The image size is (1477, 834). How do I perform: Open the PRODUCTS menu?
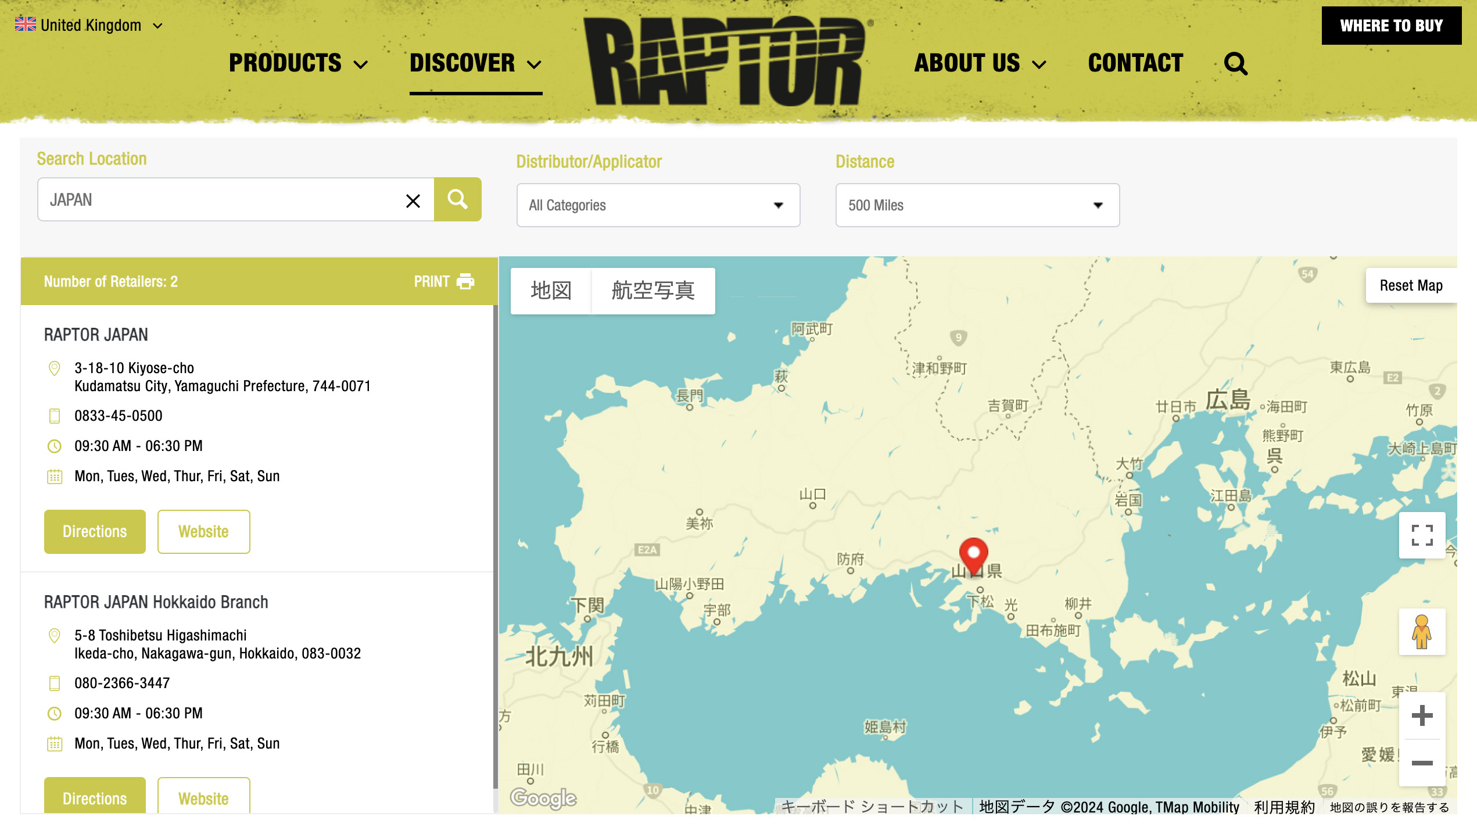click(297, 63)
